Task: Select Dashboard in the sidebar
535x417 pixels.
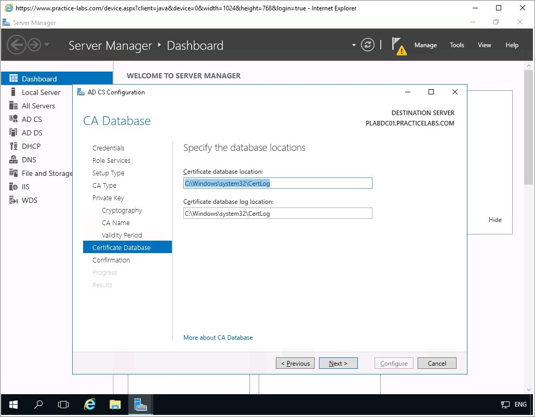Action: tap(57, 79)
